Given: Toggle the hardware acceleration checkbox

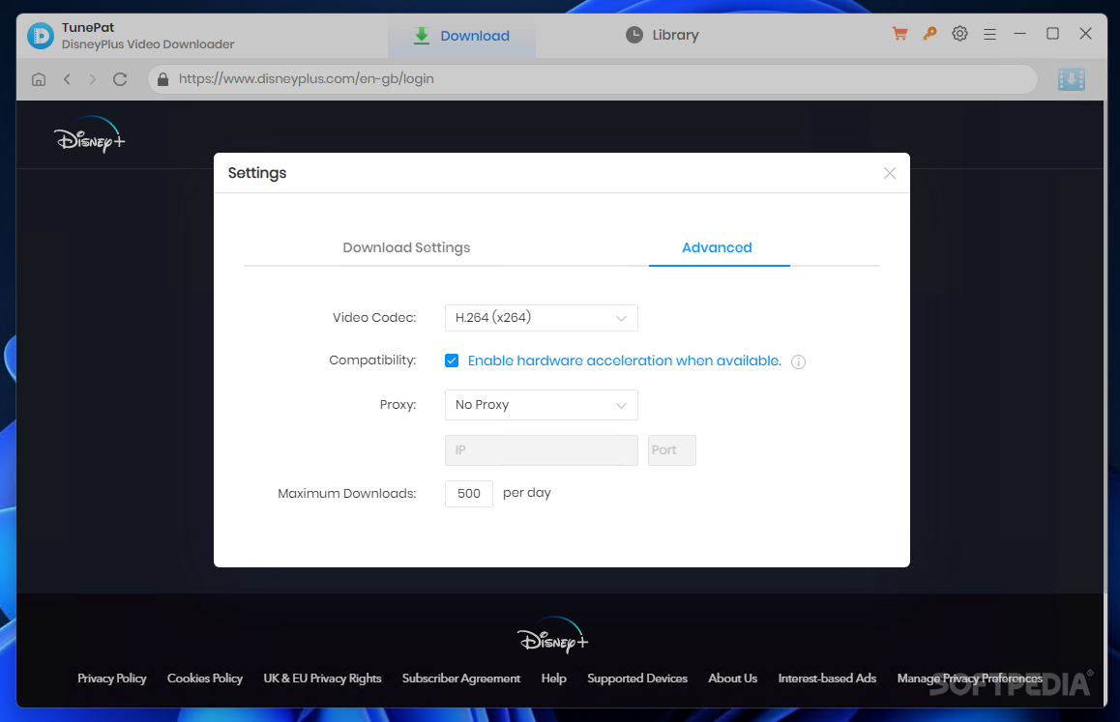Looking at the screenshot, I should coord(452,361).
